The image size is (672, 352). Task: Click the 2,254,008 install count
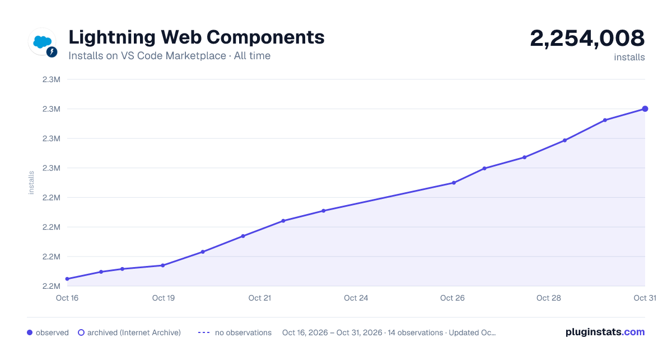(x=587, y=38)
